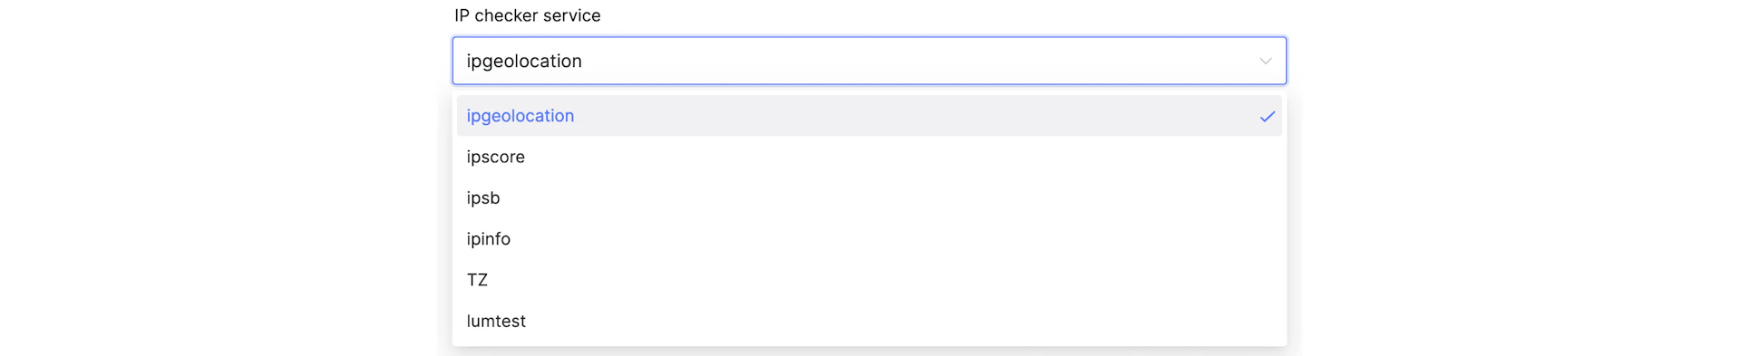Image resolution: width=1741 pixels, height=356 pixels.
Task: Use TZ as the IP checker
Action: point(869,280)
